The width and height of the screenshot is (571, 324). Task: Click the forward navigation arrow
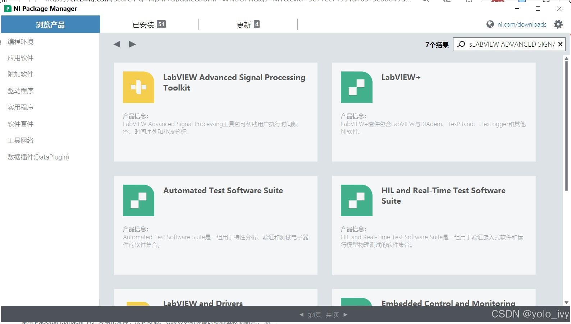[132, 44]
